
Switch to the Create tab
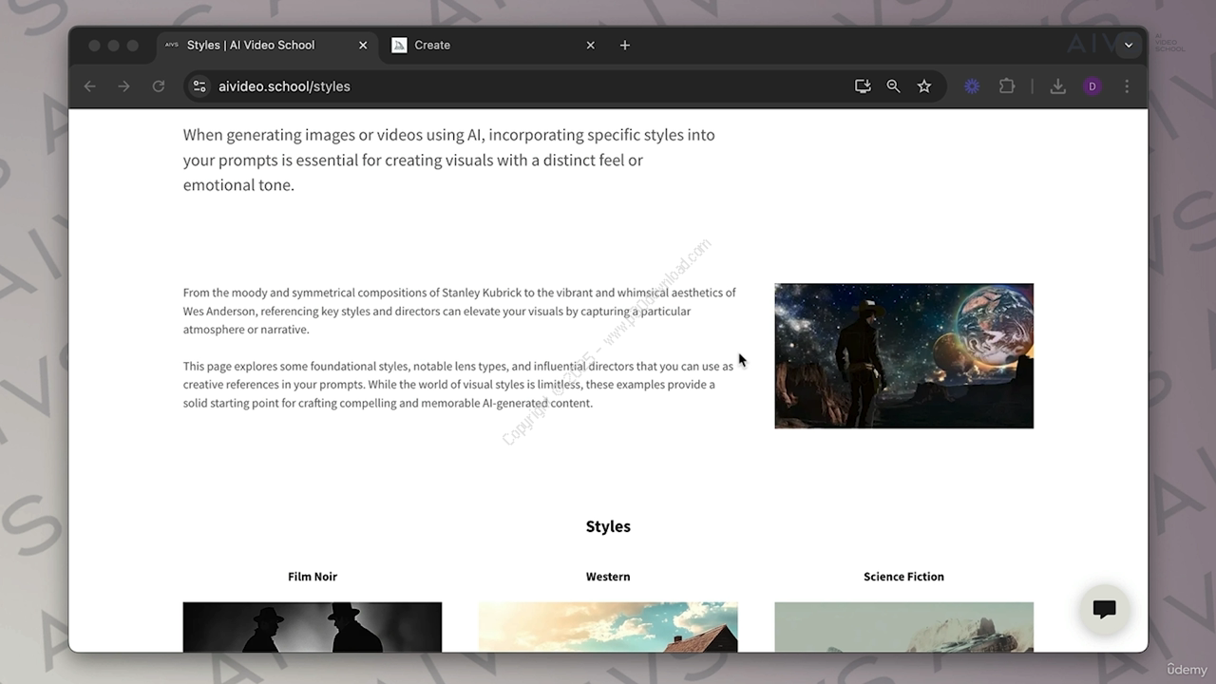coord(494,45)
